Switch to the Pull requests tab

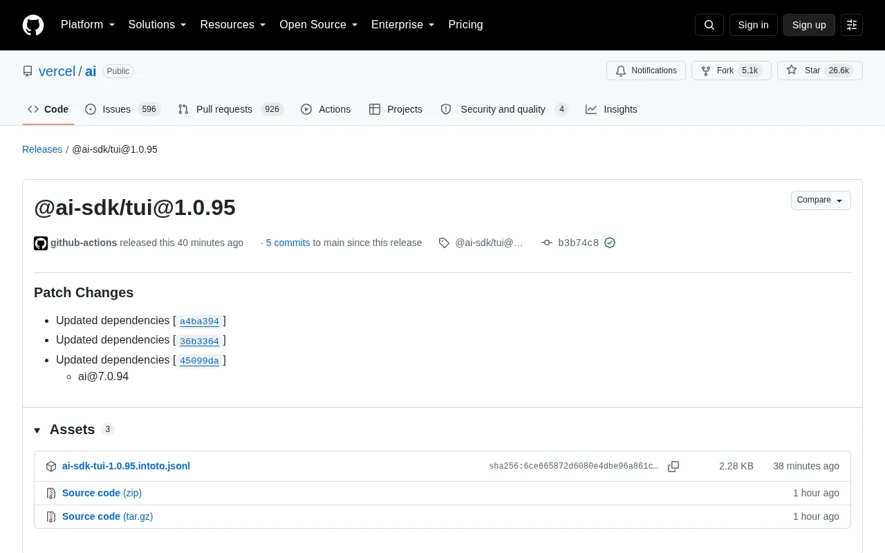tap(230, 109)
